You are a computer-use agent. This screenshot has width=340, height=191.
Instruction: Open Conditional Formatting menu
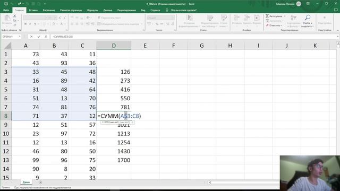pyautogui.click(x=189, y=21)
